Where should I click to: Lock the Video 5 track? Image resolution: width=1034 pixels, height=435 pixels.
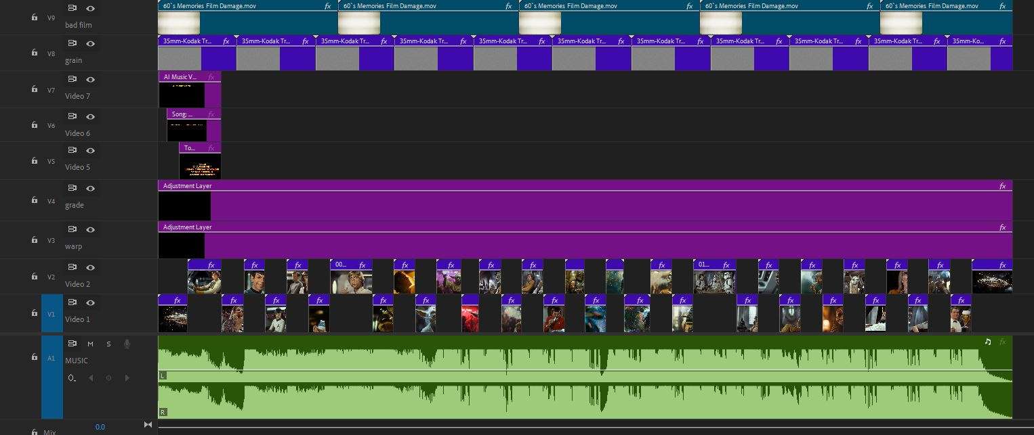pyautogui.click(x=35, y=160)
